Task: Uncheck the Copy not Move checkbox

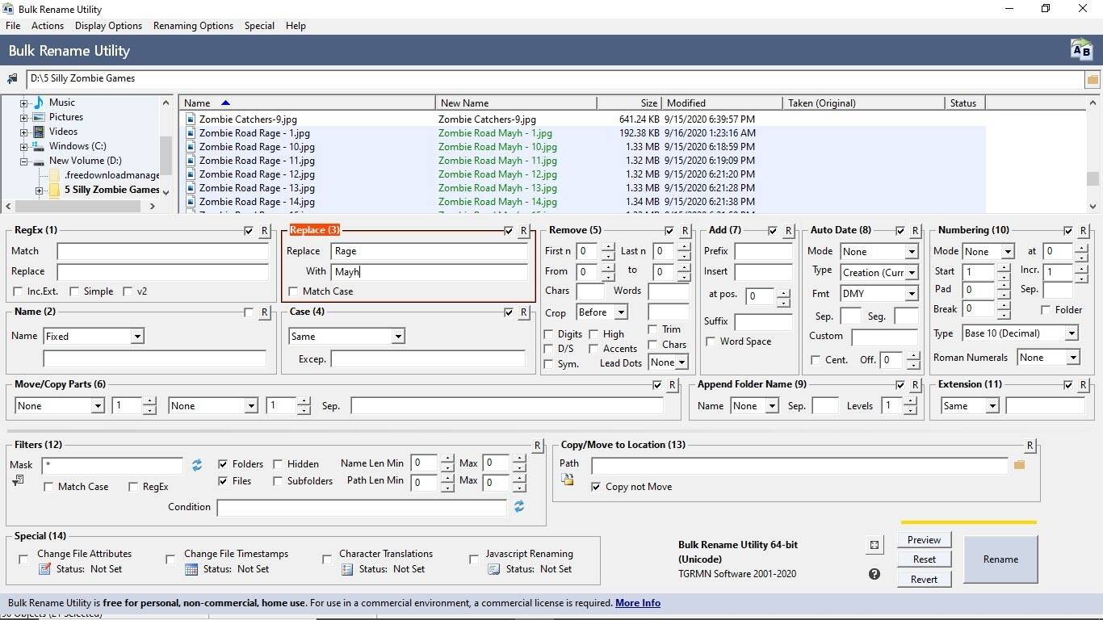Action: click(x=596, y=487)
